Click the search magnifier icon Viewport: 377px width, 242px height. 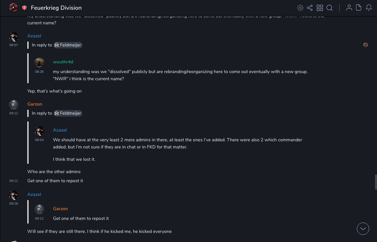[x=330, y=8]
